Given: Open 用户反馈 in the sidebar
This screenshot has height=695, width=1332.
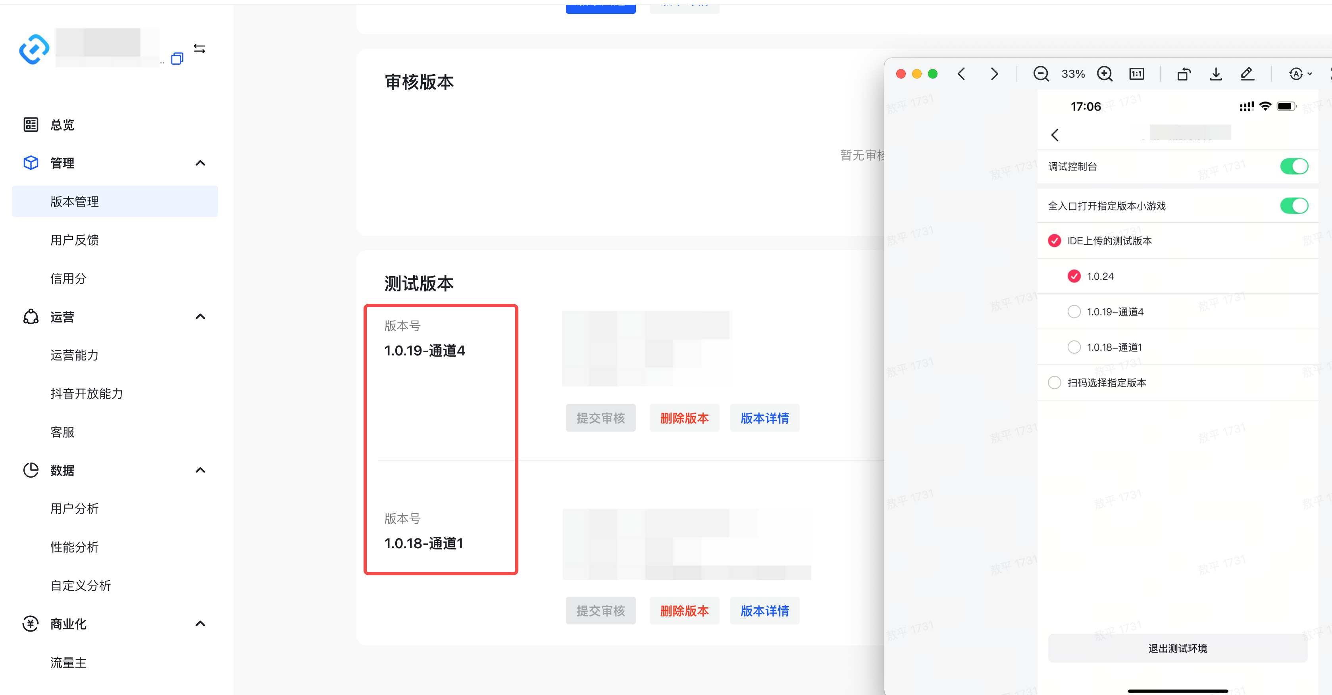Looking at the screenshot, I should pyautogui.click(x=75, y=240).
